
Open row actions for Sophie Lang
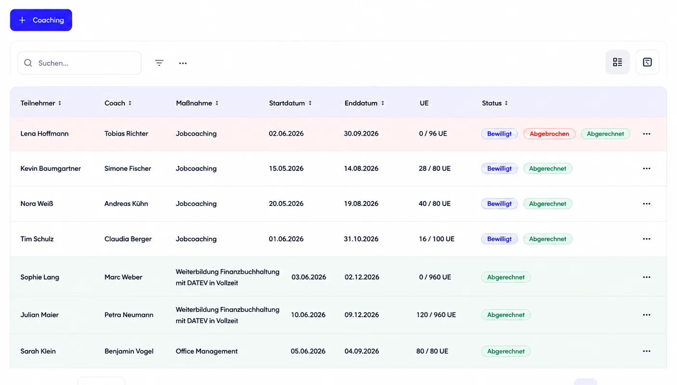(647, 277)
